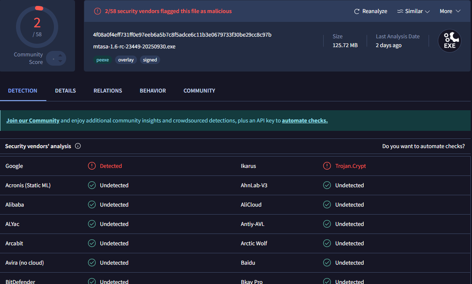Open the BEHAVIOR tab
Viewport: 472px width, 284px height.
152,91
